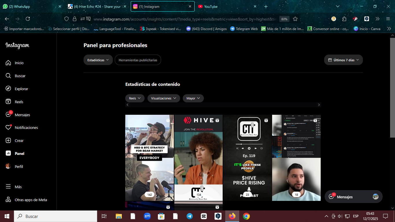Open the Hive Join the Revolution reel
The width and height of the screenshot is (395, 222).
click(x=198, y=158)
